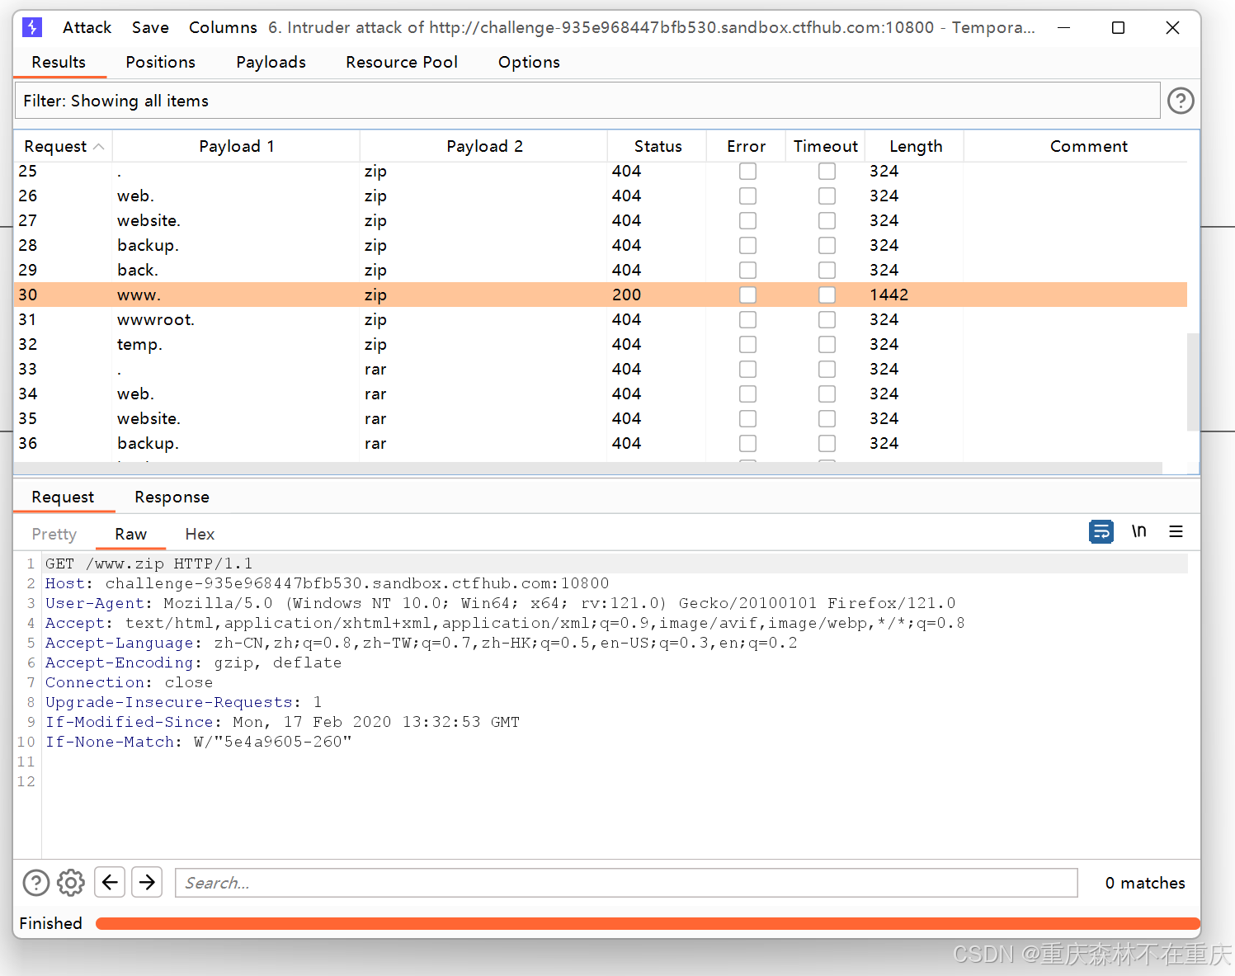Toggle Timeout checkbox for request 30 www.

click(827, 295)
